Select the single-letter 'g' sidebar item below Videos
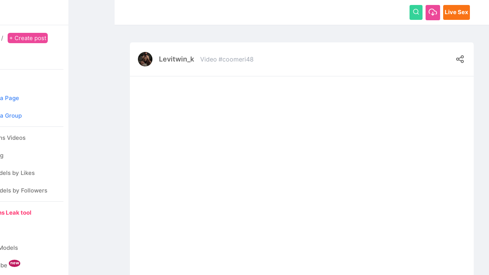The width and height of the screenshot is (489, 275). pos(2,155)
